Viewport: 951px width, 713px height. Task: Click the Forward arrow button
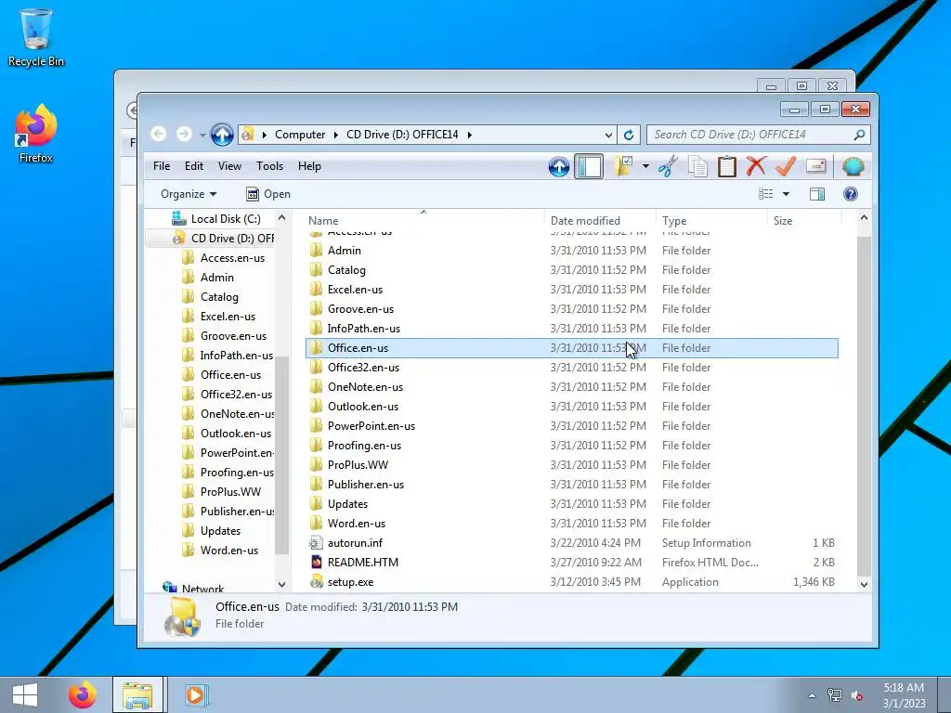[x=185, y=134]
